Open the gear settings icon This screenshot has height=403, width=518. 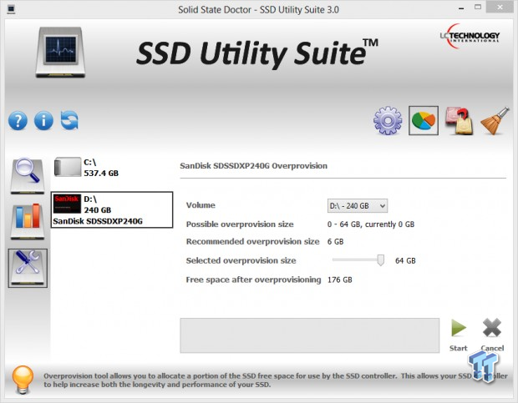click(388, 120)
